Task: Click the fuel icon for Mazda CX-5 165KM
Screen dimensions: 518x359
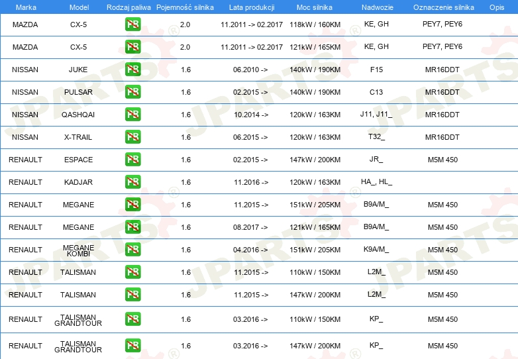Action: (132, 47)
